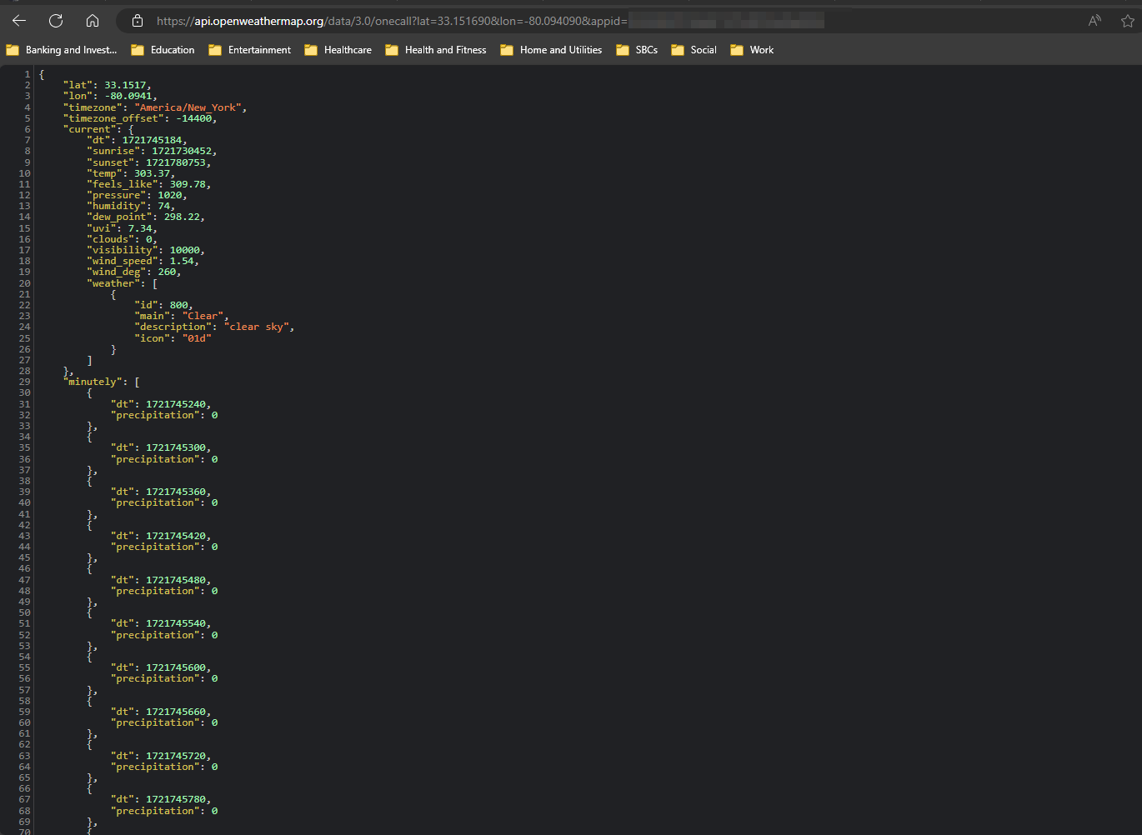
Task: Click the dew_point value 298.22
Action: [x=182, y=217]
